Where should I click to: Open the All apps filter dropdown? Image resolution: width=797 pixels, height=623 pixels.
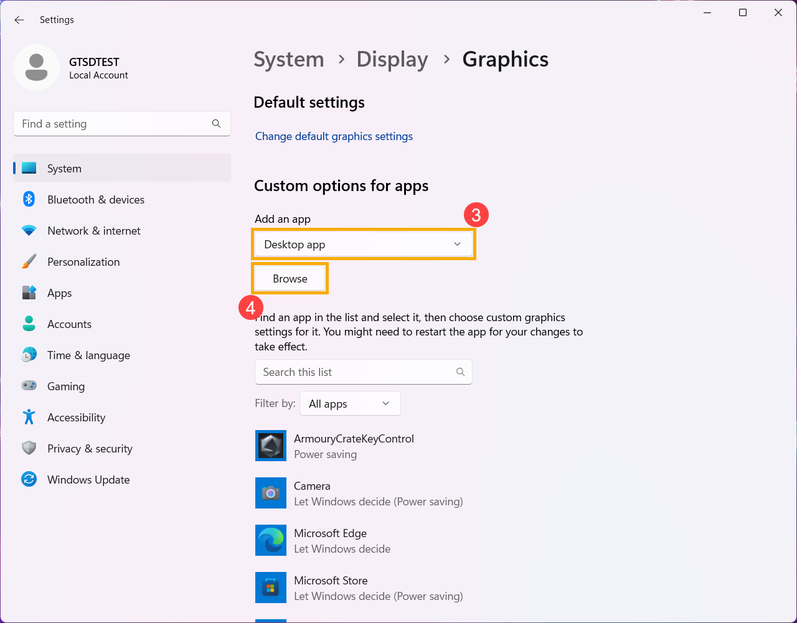pos(349,404)
